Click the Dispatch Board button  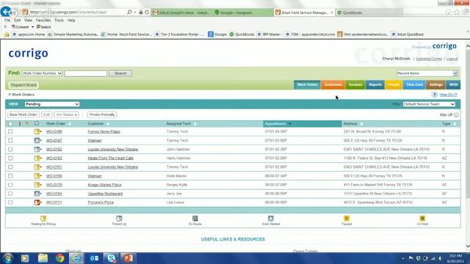tap(23, 85)
